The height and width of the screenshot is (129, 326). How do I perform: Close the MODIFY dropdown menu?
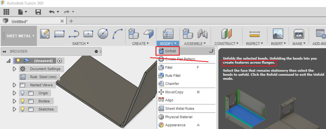tap(168, 44)
